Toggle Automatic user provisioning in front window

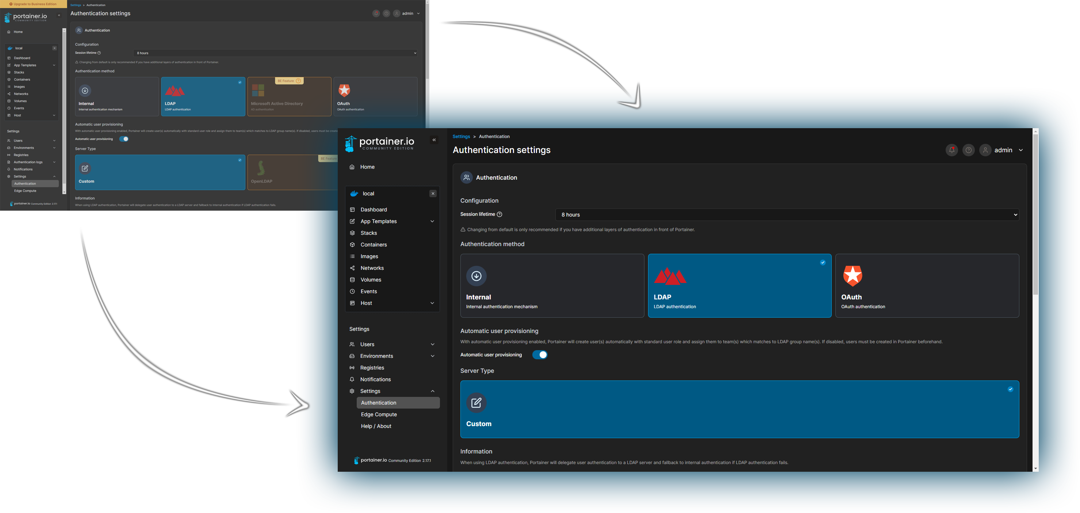540,355
